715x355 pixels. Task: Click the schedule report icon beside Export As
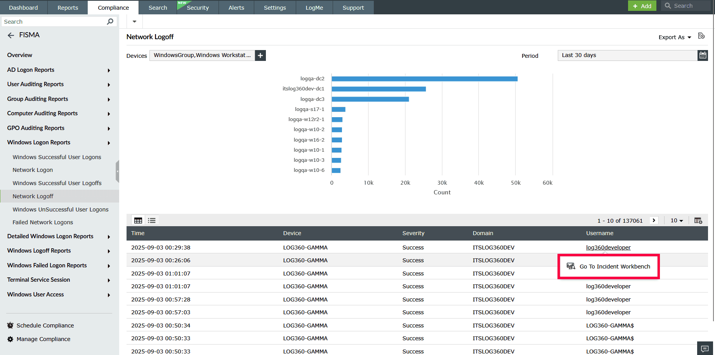point(701,36)
